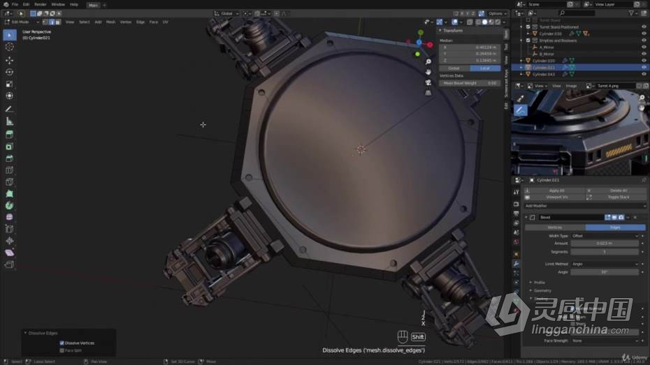Open the Render menu
This screenshot has height=365, width=650.
click(x=41, y=5)
